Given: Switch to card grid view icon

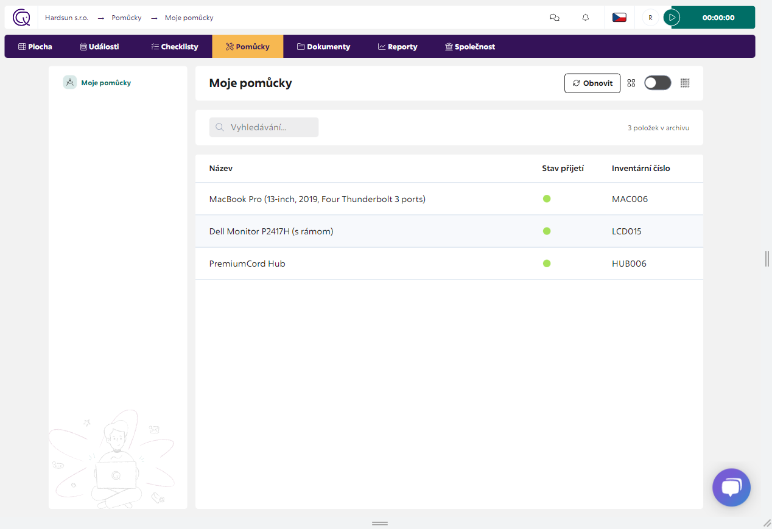Looking at the screenshot, I should (631, 83).
